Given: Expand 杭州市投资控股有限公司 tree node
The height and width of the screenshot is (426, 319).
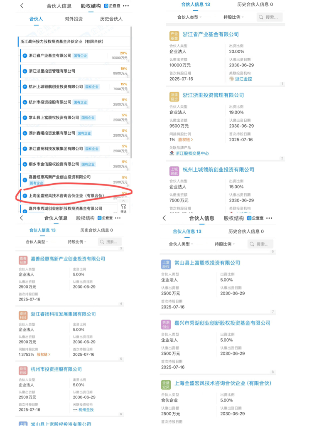Looking at the screenshot, I should (25, 102).
